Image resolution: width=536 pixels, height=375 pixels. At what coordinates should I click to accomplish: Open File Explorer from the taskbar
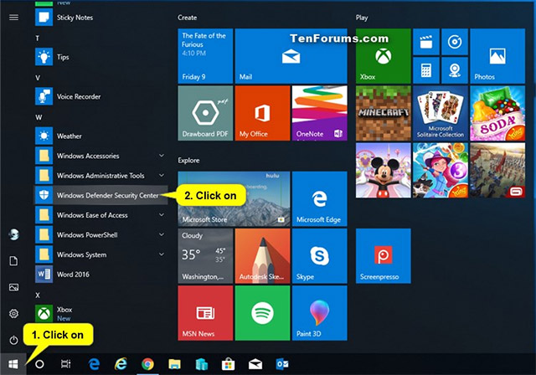coord(174,364)
